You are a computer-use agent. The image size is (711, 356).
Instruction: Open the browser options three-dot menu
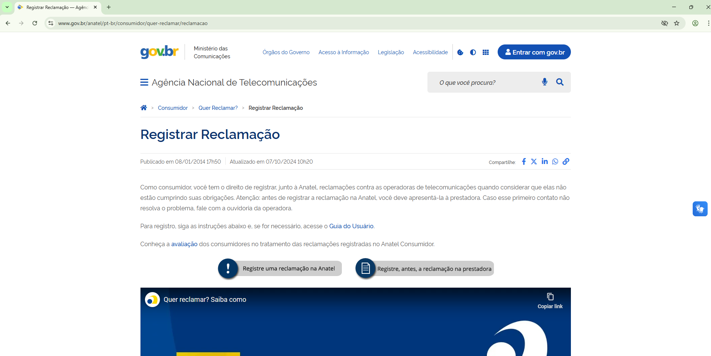[x=708, y=23]
